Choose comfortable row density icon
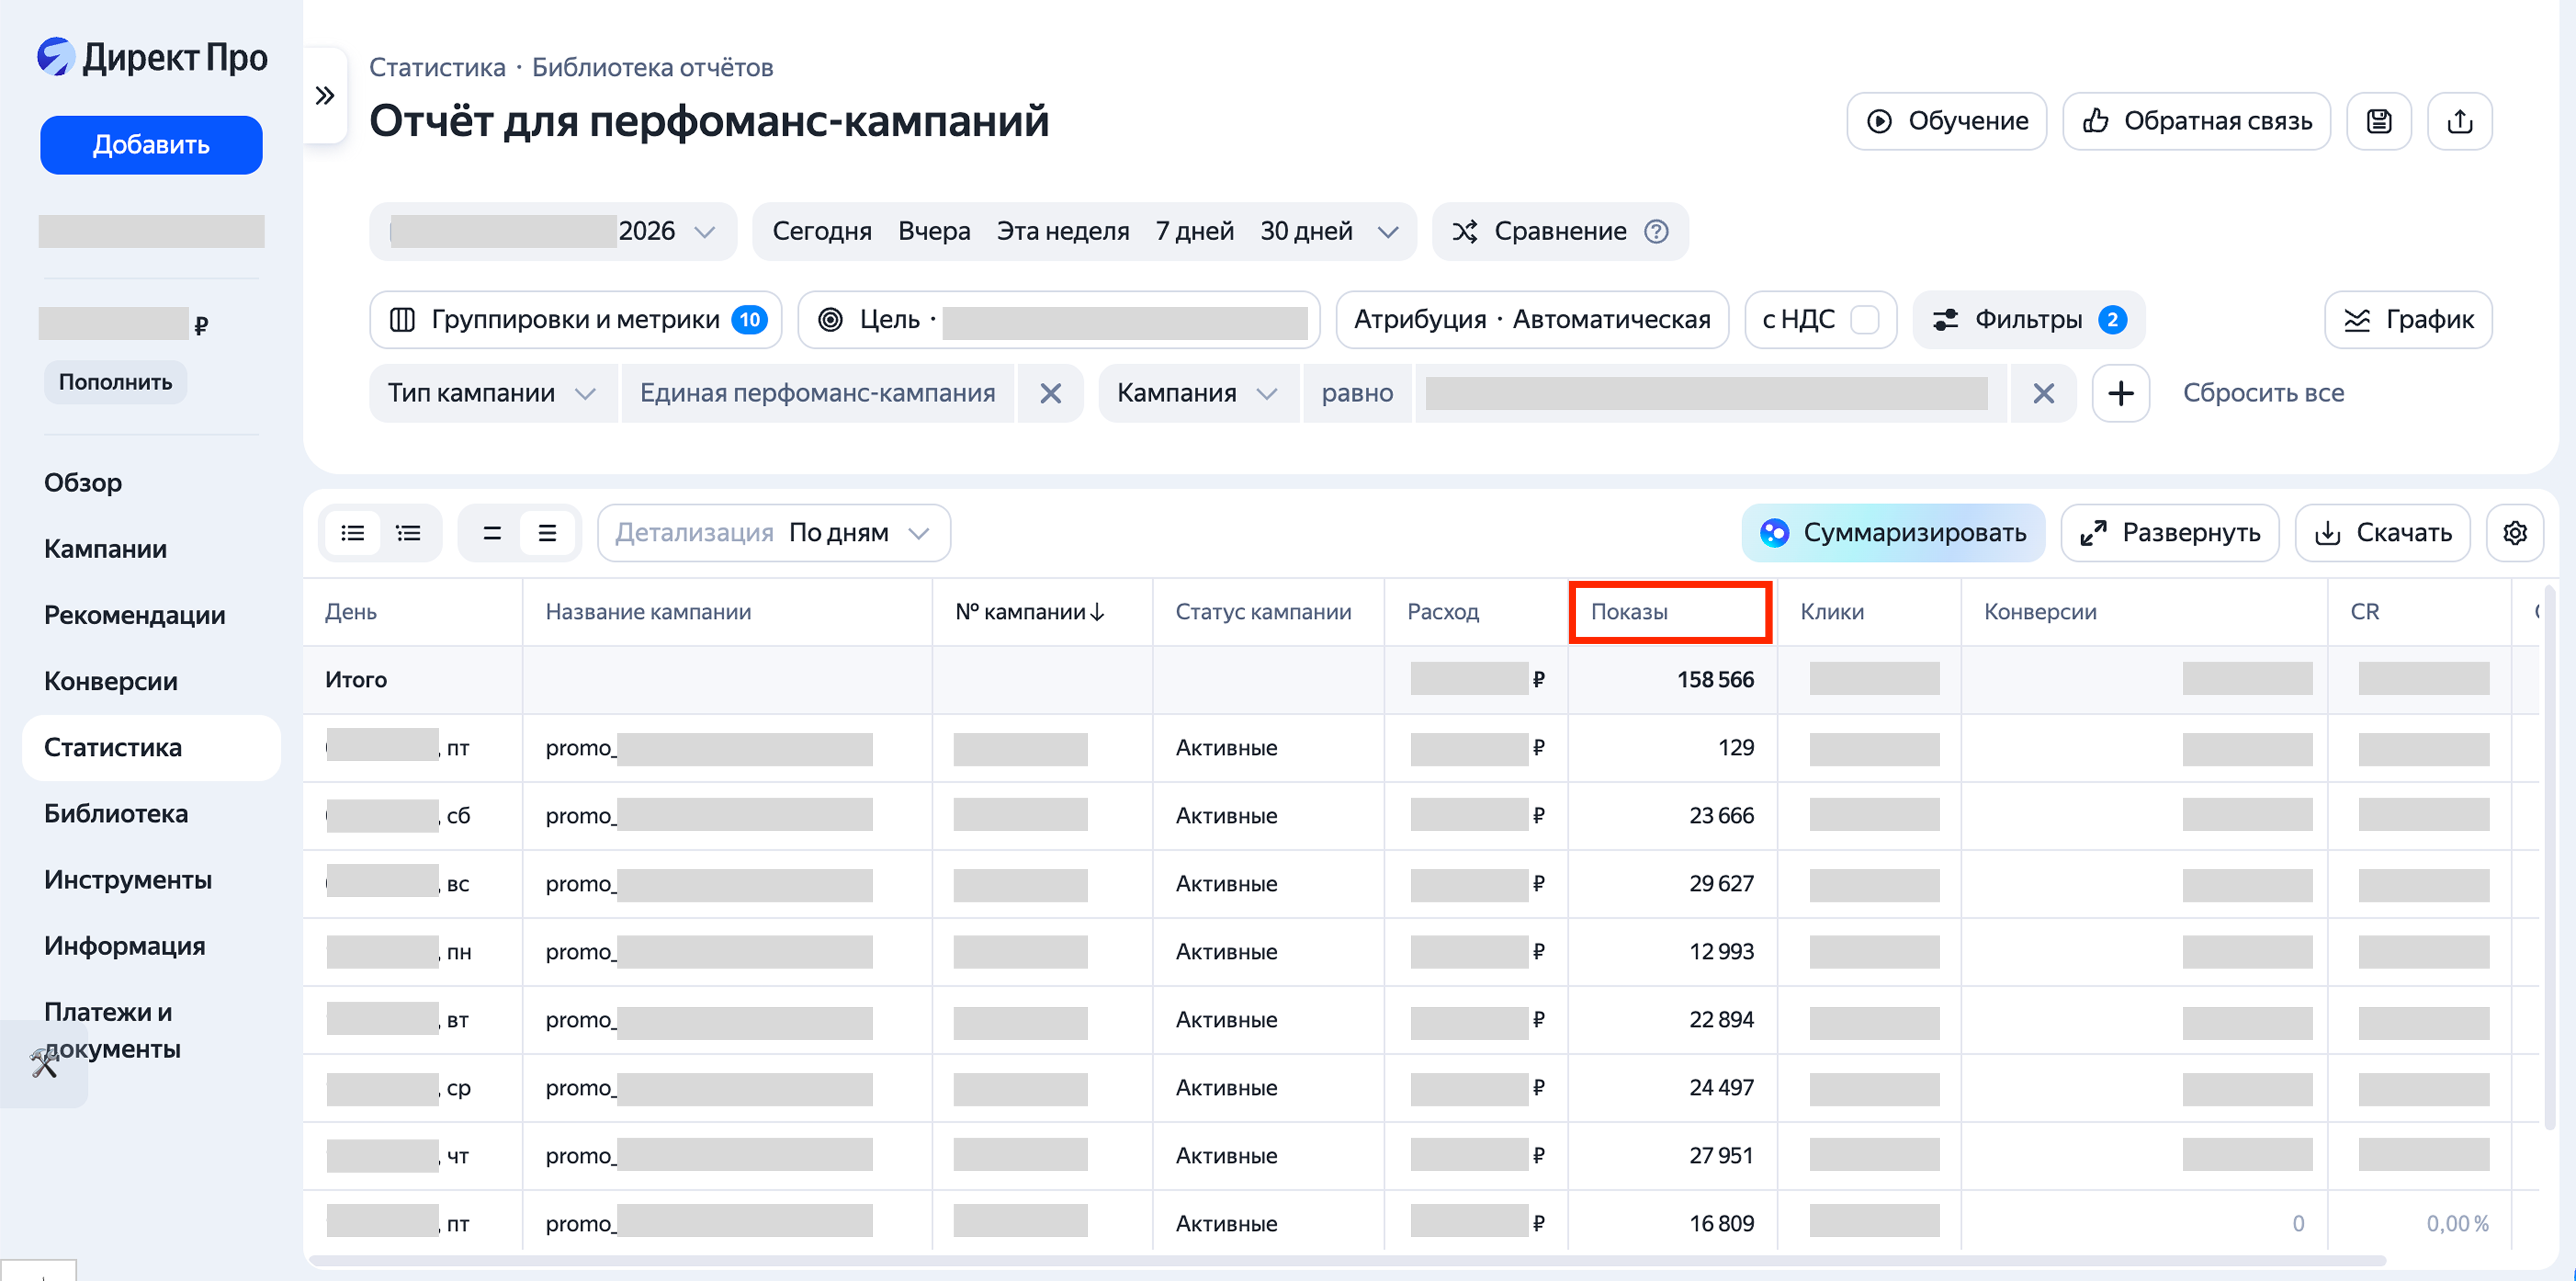This screenshot has height=1281, width=2576. pos(547,533)
